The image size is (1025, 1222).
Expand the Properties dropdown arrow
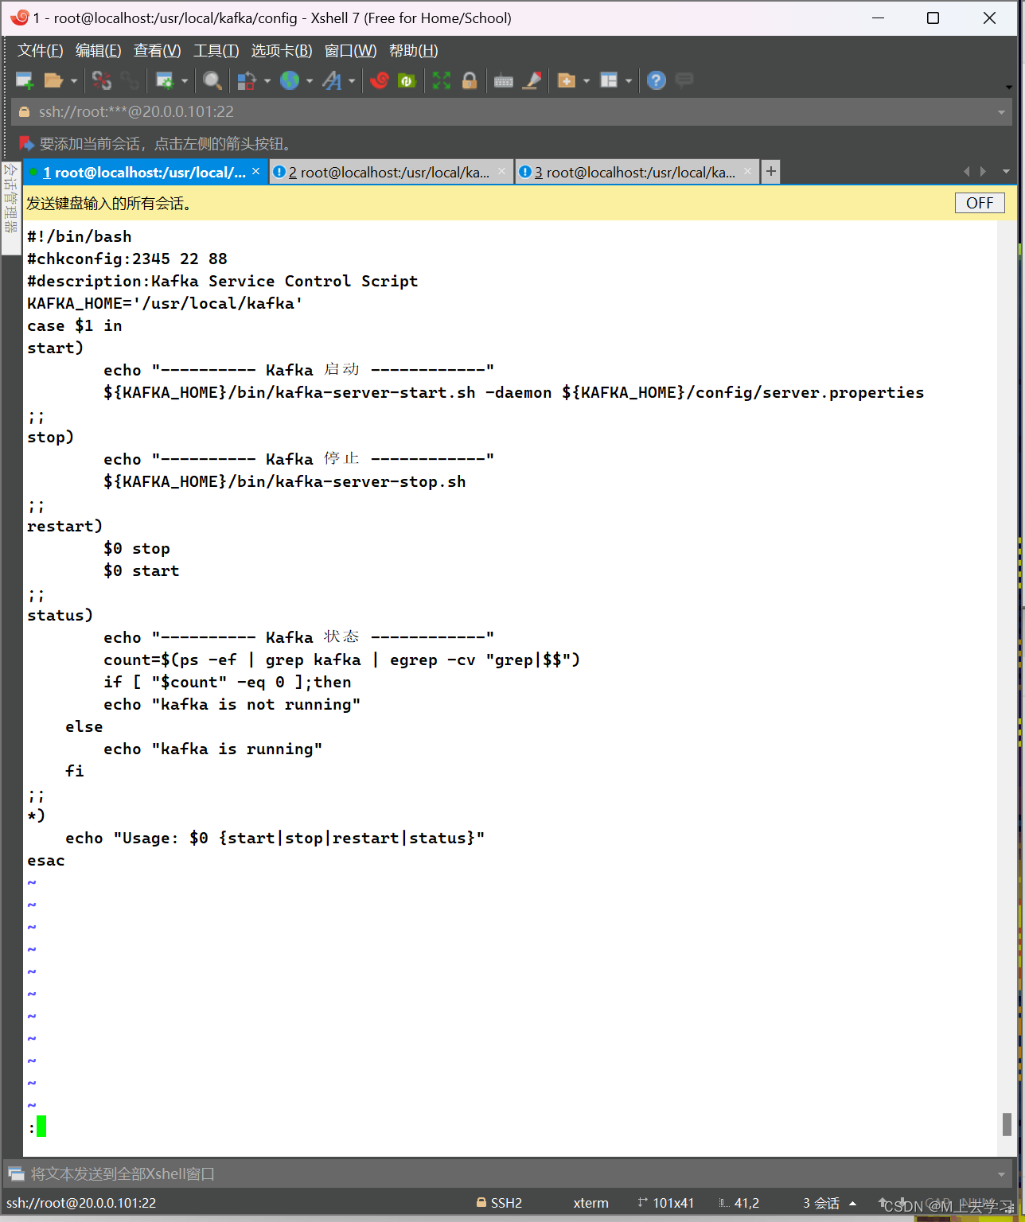click(x=185, y=81)
